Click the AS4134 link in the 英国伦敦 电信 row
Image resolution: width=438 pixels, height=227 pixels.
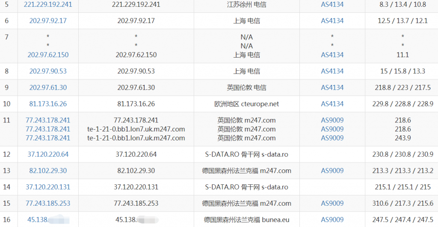332,87
